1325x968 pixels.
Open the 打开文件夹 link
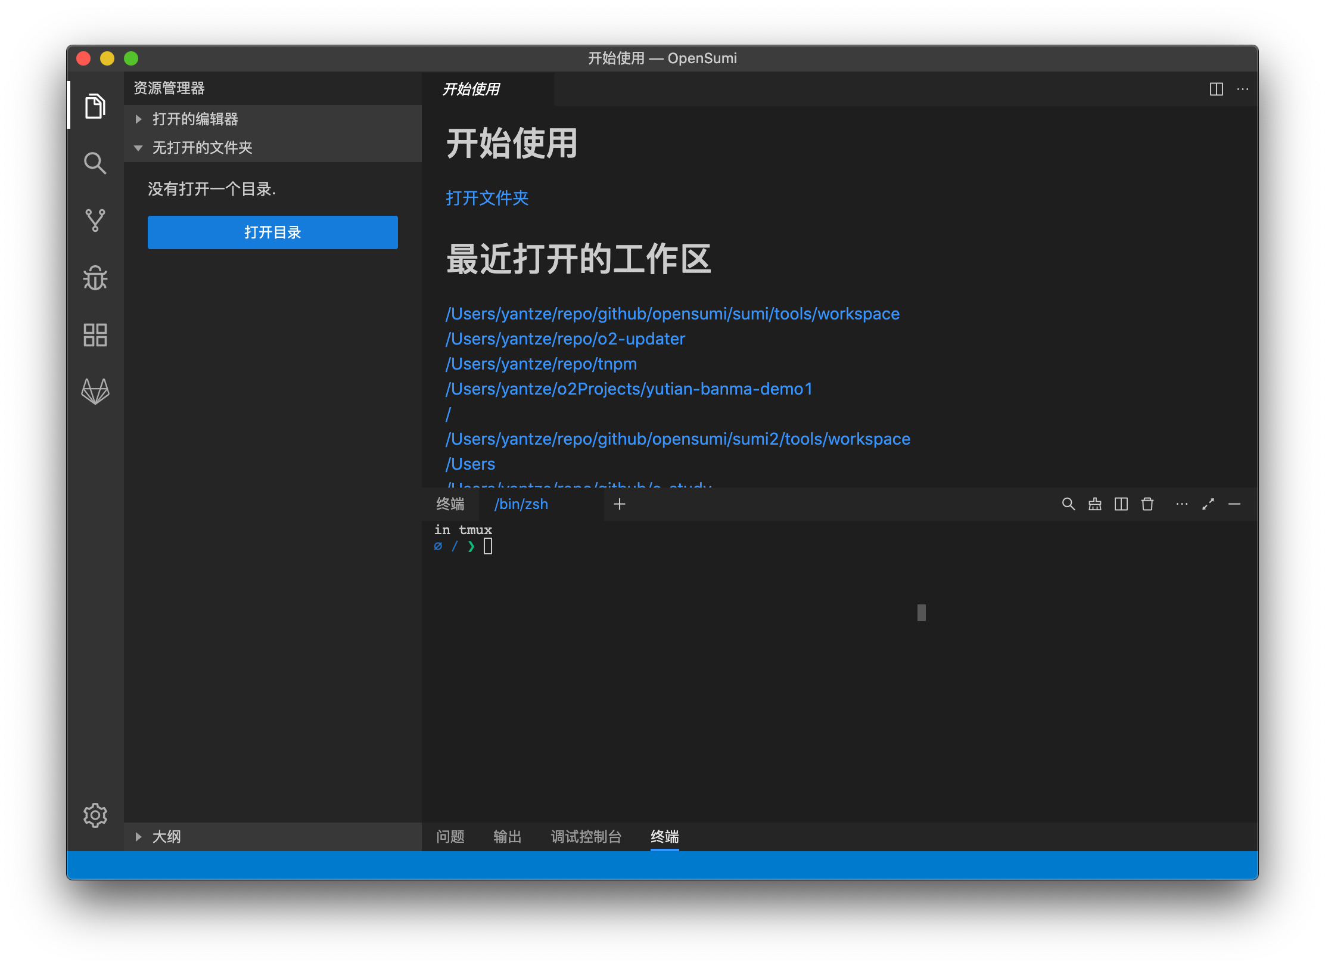(487, 198)
